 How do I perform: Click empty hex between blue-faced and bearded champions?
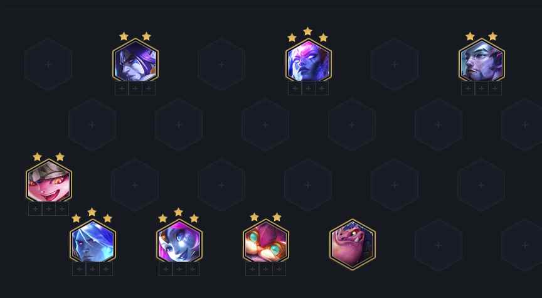click(395, 64)
